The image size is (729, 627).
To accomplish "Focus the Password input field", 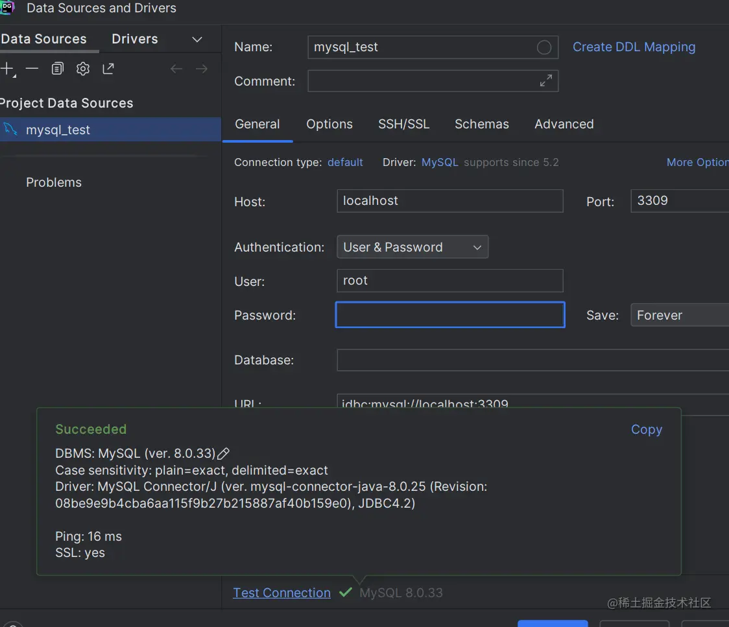I will pos(450,314).
